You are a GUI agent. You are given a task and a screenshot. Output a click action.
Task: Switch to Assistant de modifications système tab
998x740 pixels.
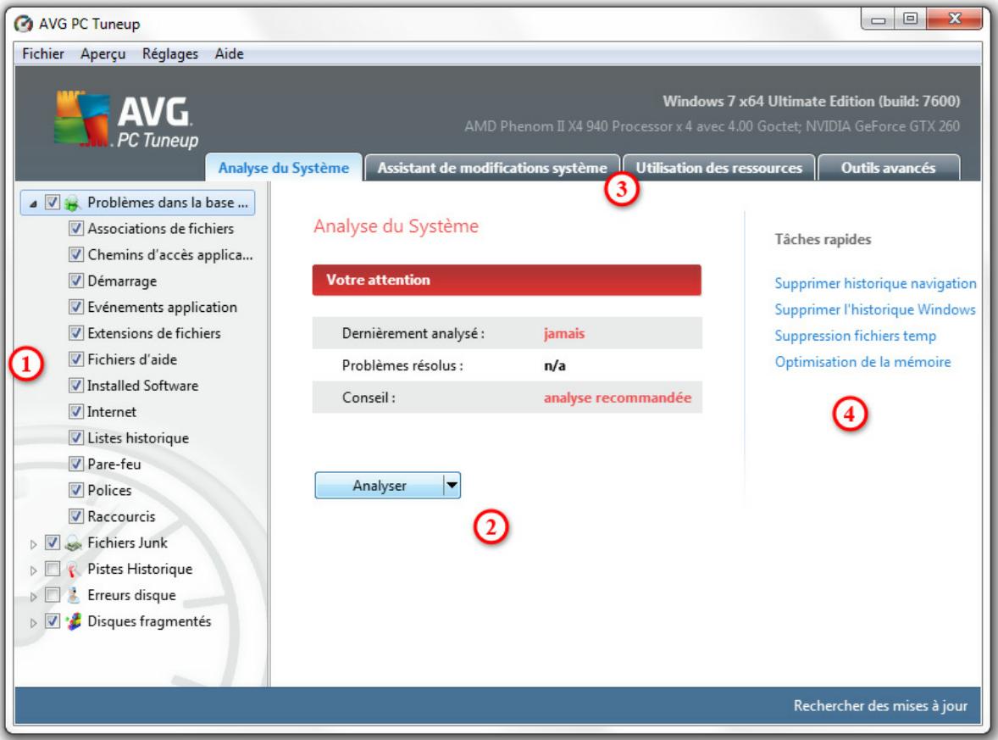click(492, 168)
